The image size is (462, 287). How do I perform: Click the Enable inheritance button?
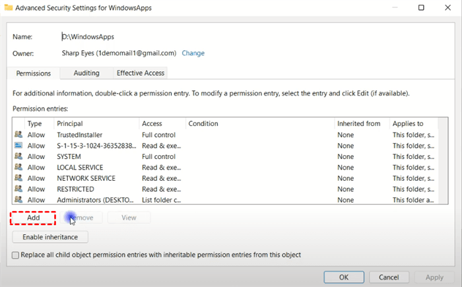tap(50, 237)
